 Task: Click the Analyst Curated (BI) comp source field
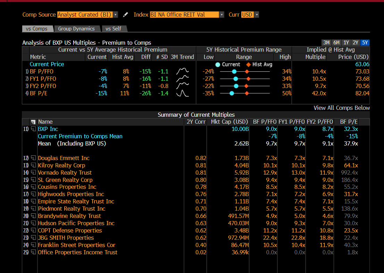tap(85, 15)
